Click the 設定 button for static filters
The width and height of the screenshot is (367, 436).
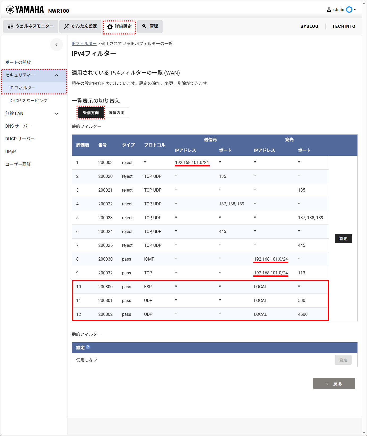343,239
